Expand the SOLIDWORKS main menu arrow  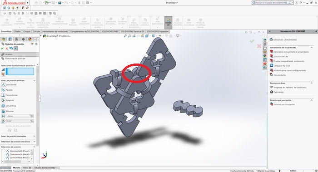point(28,3)
